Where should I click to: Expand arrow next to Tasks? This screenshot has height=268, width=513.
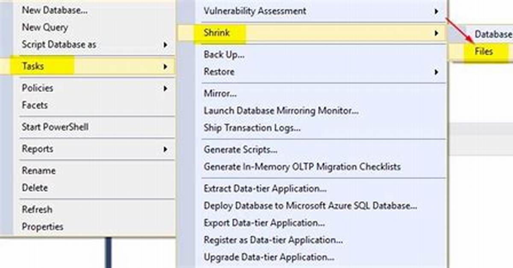(x=165, y=66)
